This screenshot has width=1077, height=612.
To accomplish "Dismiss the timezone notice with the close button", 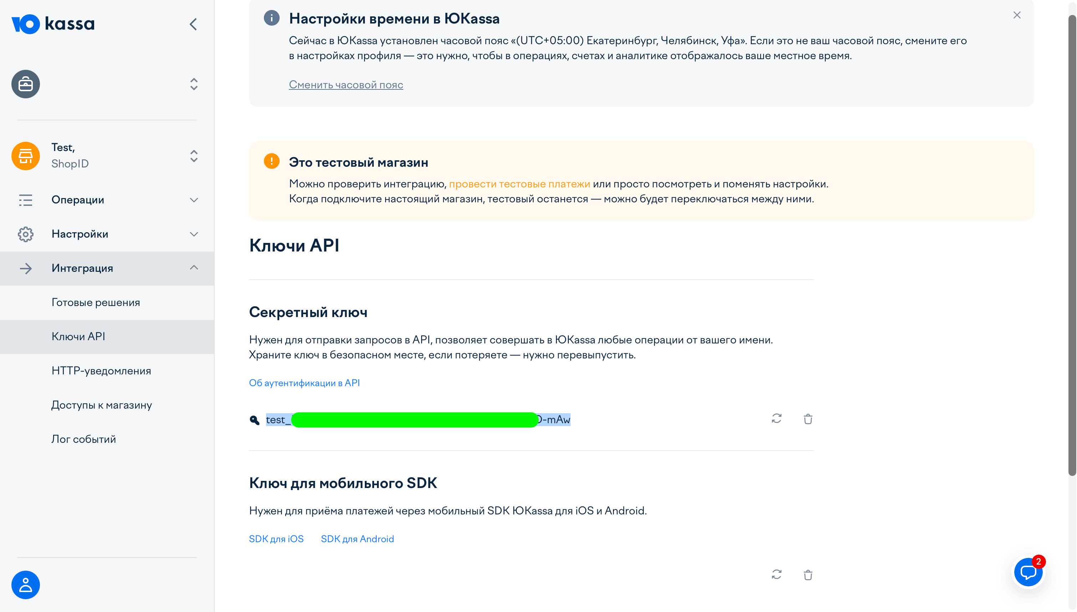I will tap(1017, 15).
